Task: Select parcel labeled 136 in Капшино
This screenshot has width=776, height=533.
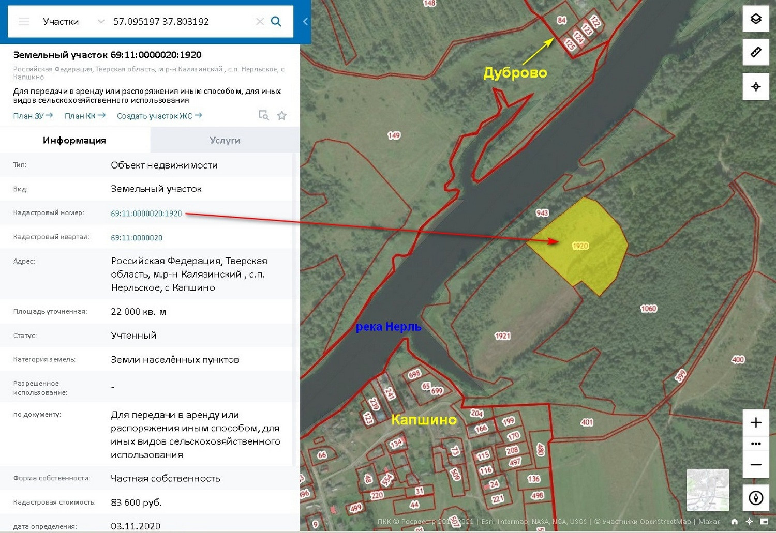Action: point(533,479)
